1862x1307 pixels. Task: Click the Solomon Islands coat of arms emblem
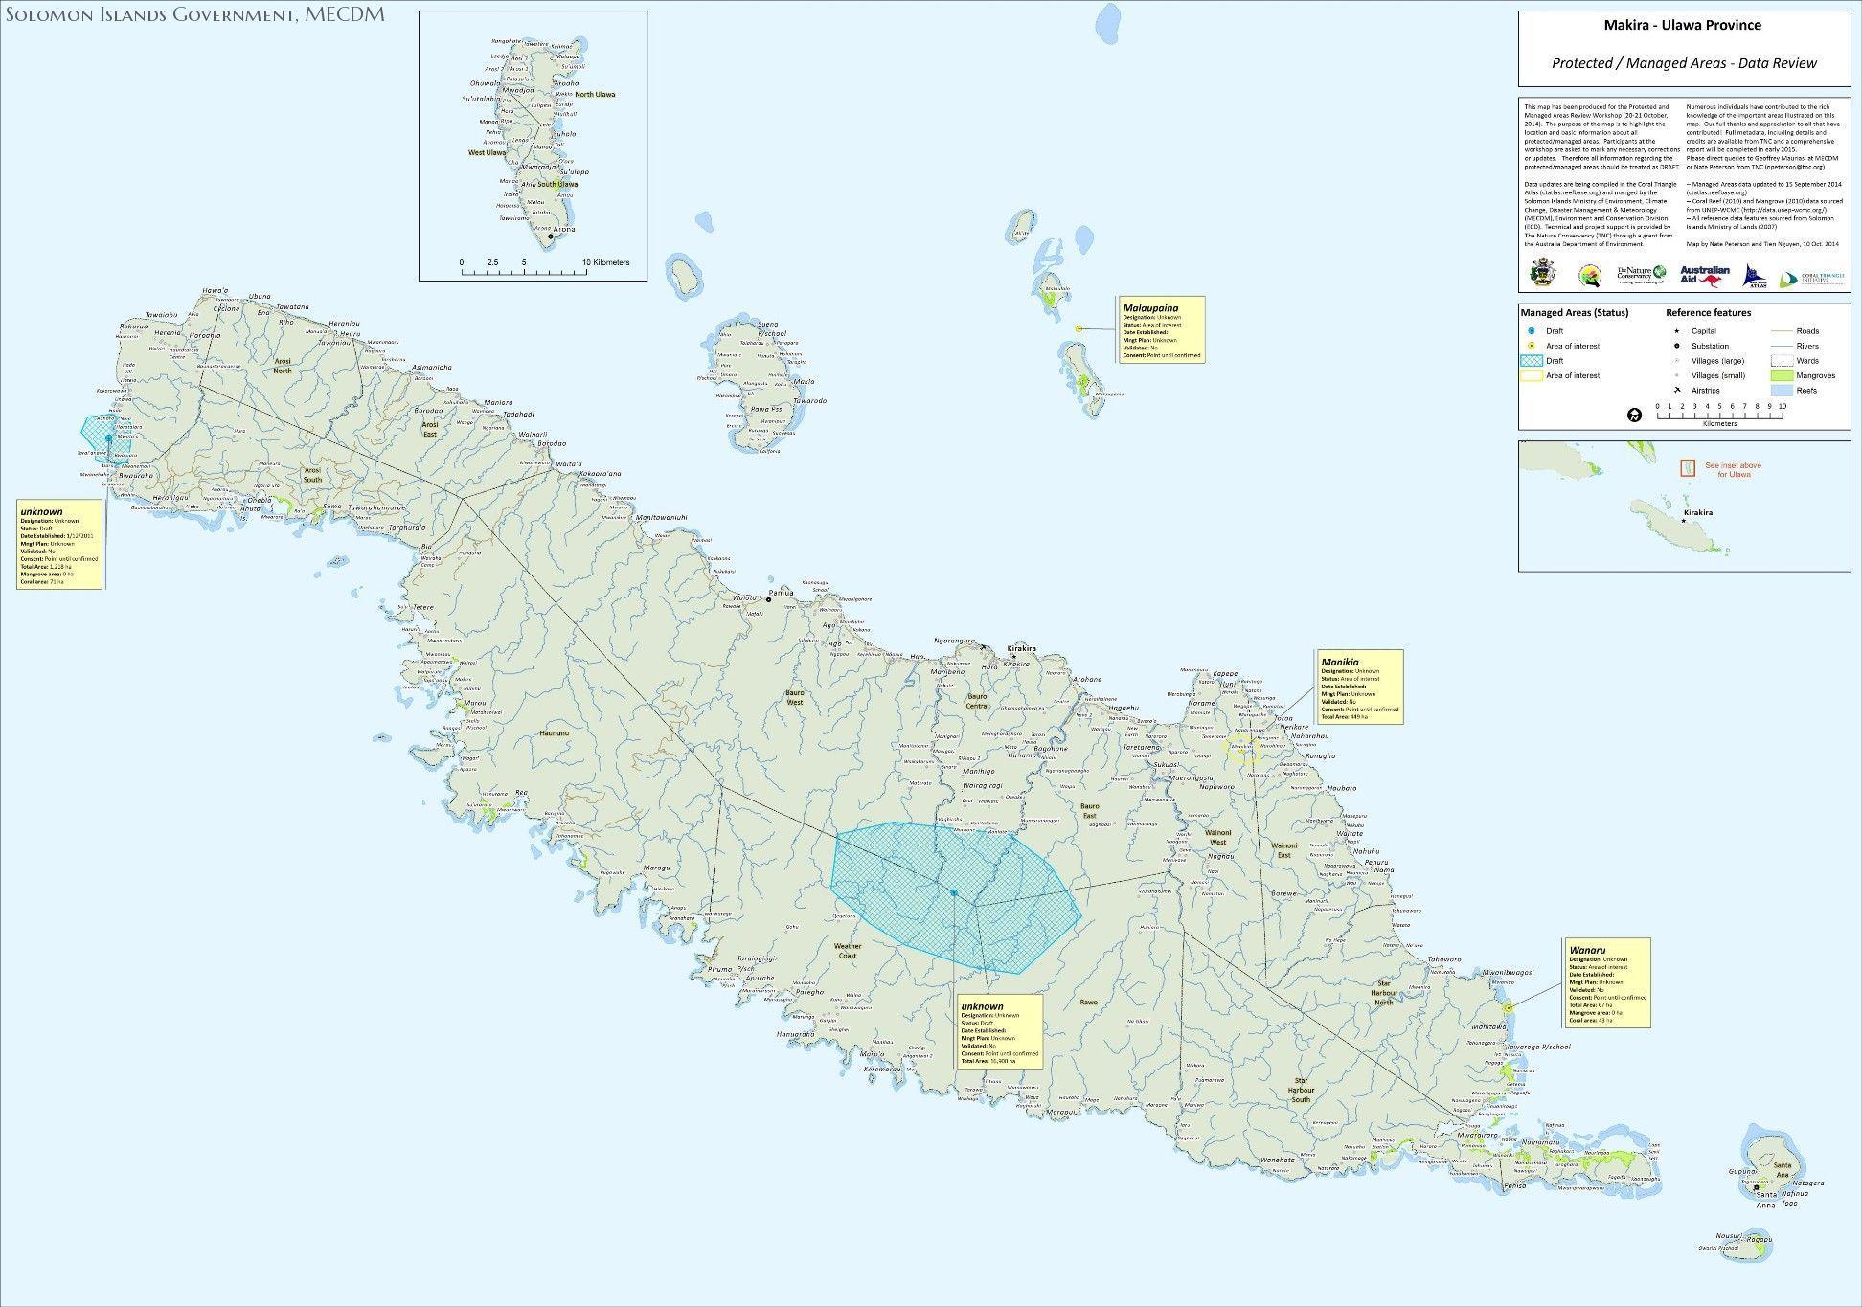pyautogui.click(x=1543, y=271)
